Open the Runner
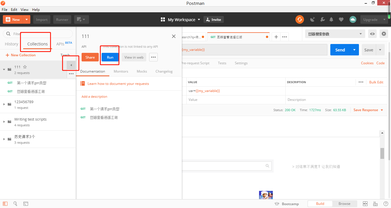Viewport: 391px width, 208px height. click(x=62, y=19)
